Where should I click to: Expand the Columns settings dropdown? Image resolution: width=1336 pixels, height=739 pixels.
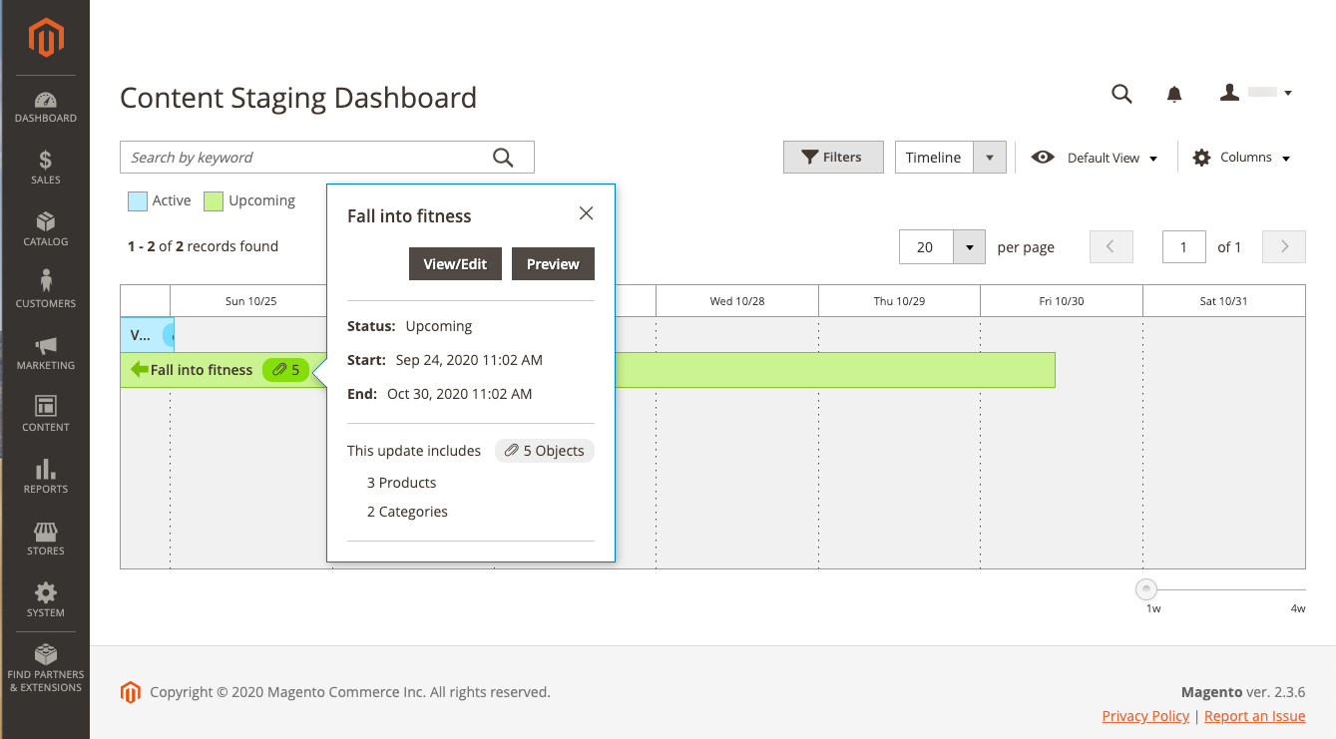pyautogui.click(x=1242, y=158)
